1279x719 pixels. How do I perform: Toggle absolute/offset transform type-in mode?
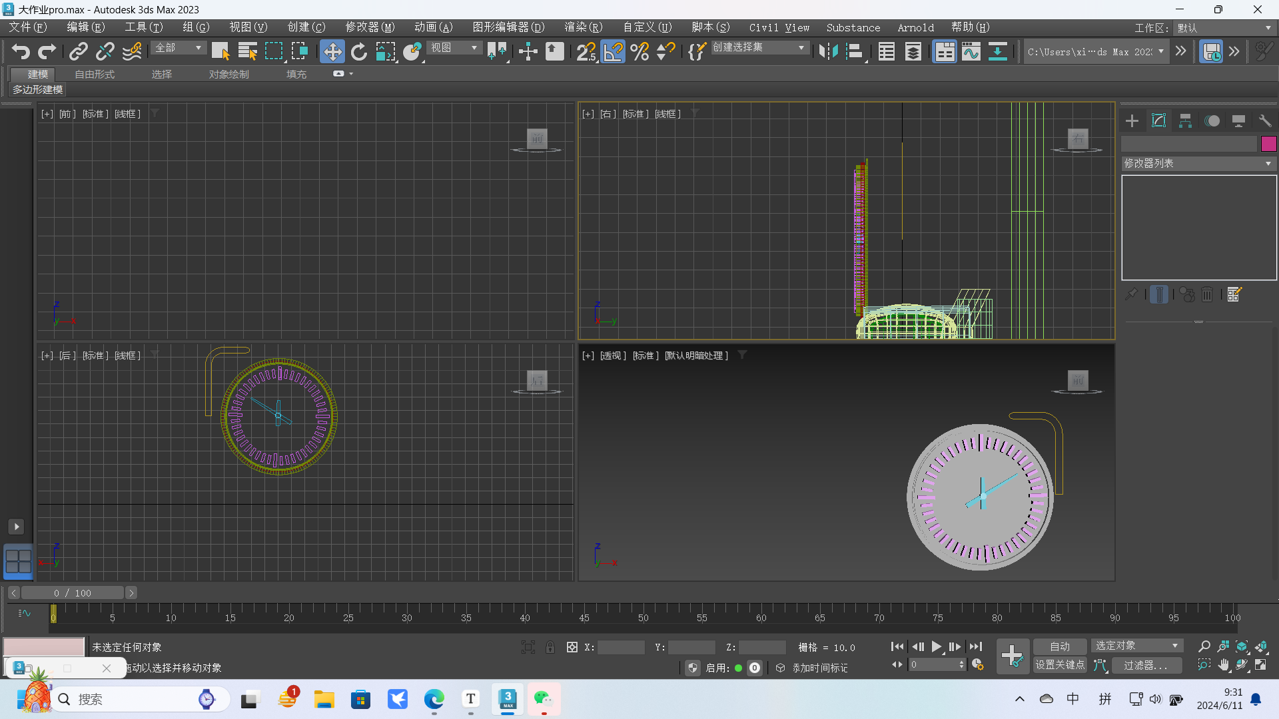point(572,647)
